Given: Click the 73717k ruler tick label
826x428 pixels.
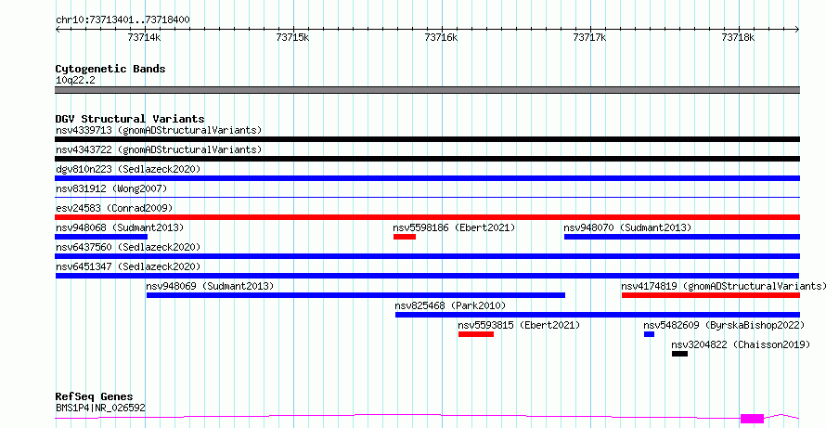Looking at the screenshot, I should (x=590, y=37).
